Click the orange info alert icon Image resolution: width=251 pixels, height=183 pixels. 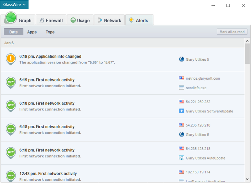[x=11, y=58]
